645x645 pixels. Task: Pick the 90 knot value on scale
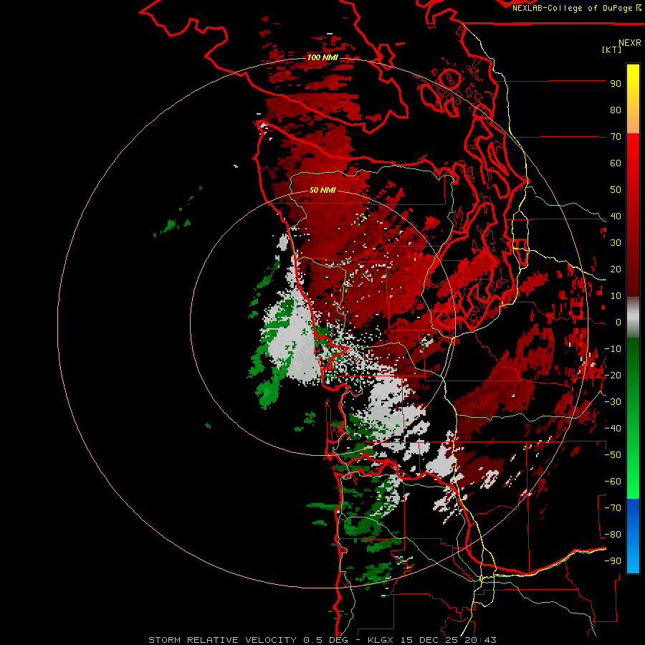pyautogui.click(x=616, y=84)
